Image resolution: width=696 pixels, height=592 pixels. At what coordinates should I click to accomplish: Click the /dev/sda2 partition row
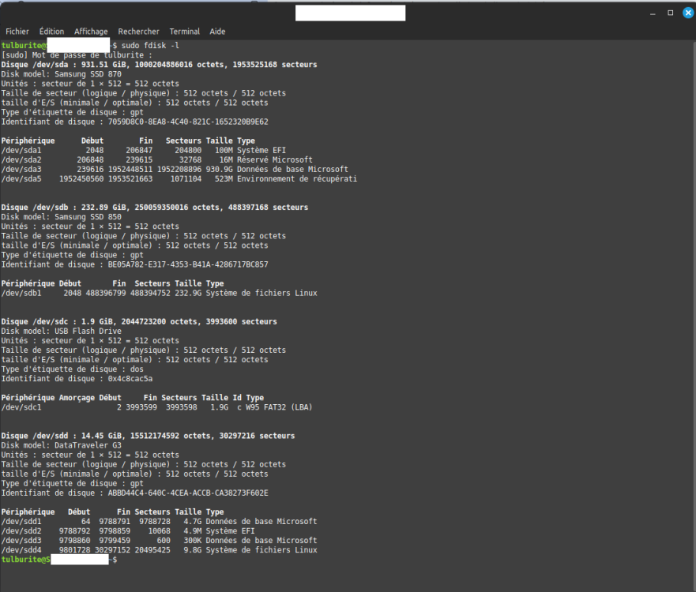[156, 159]
